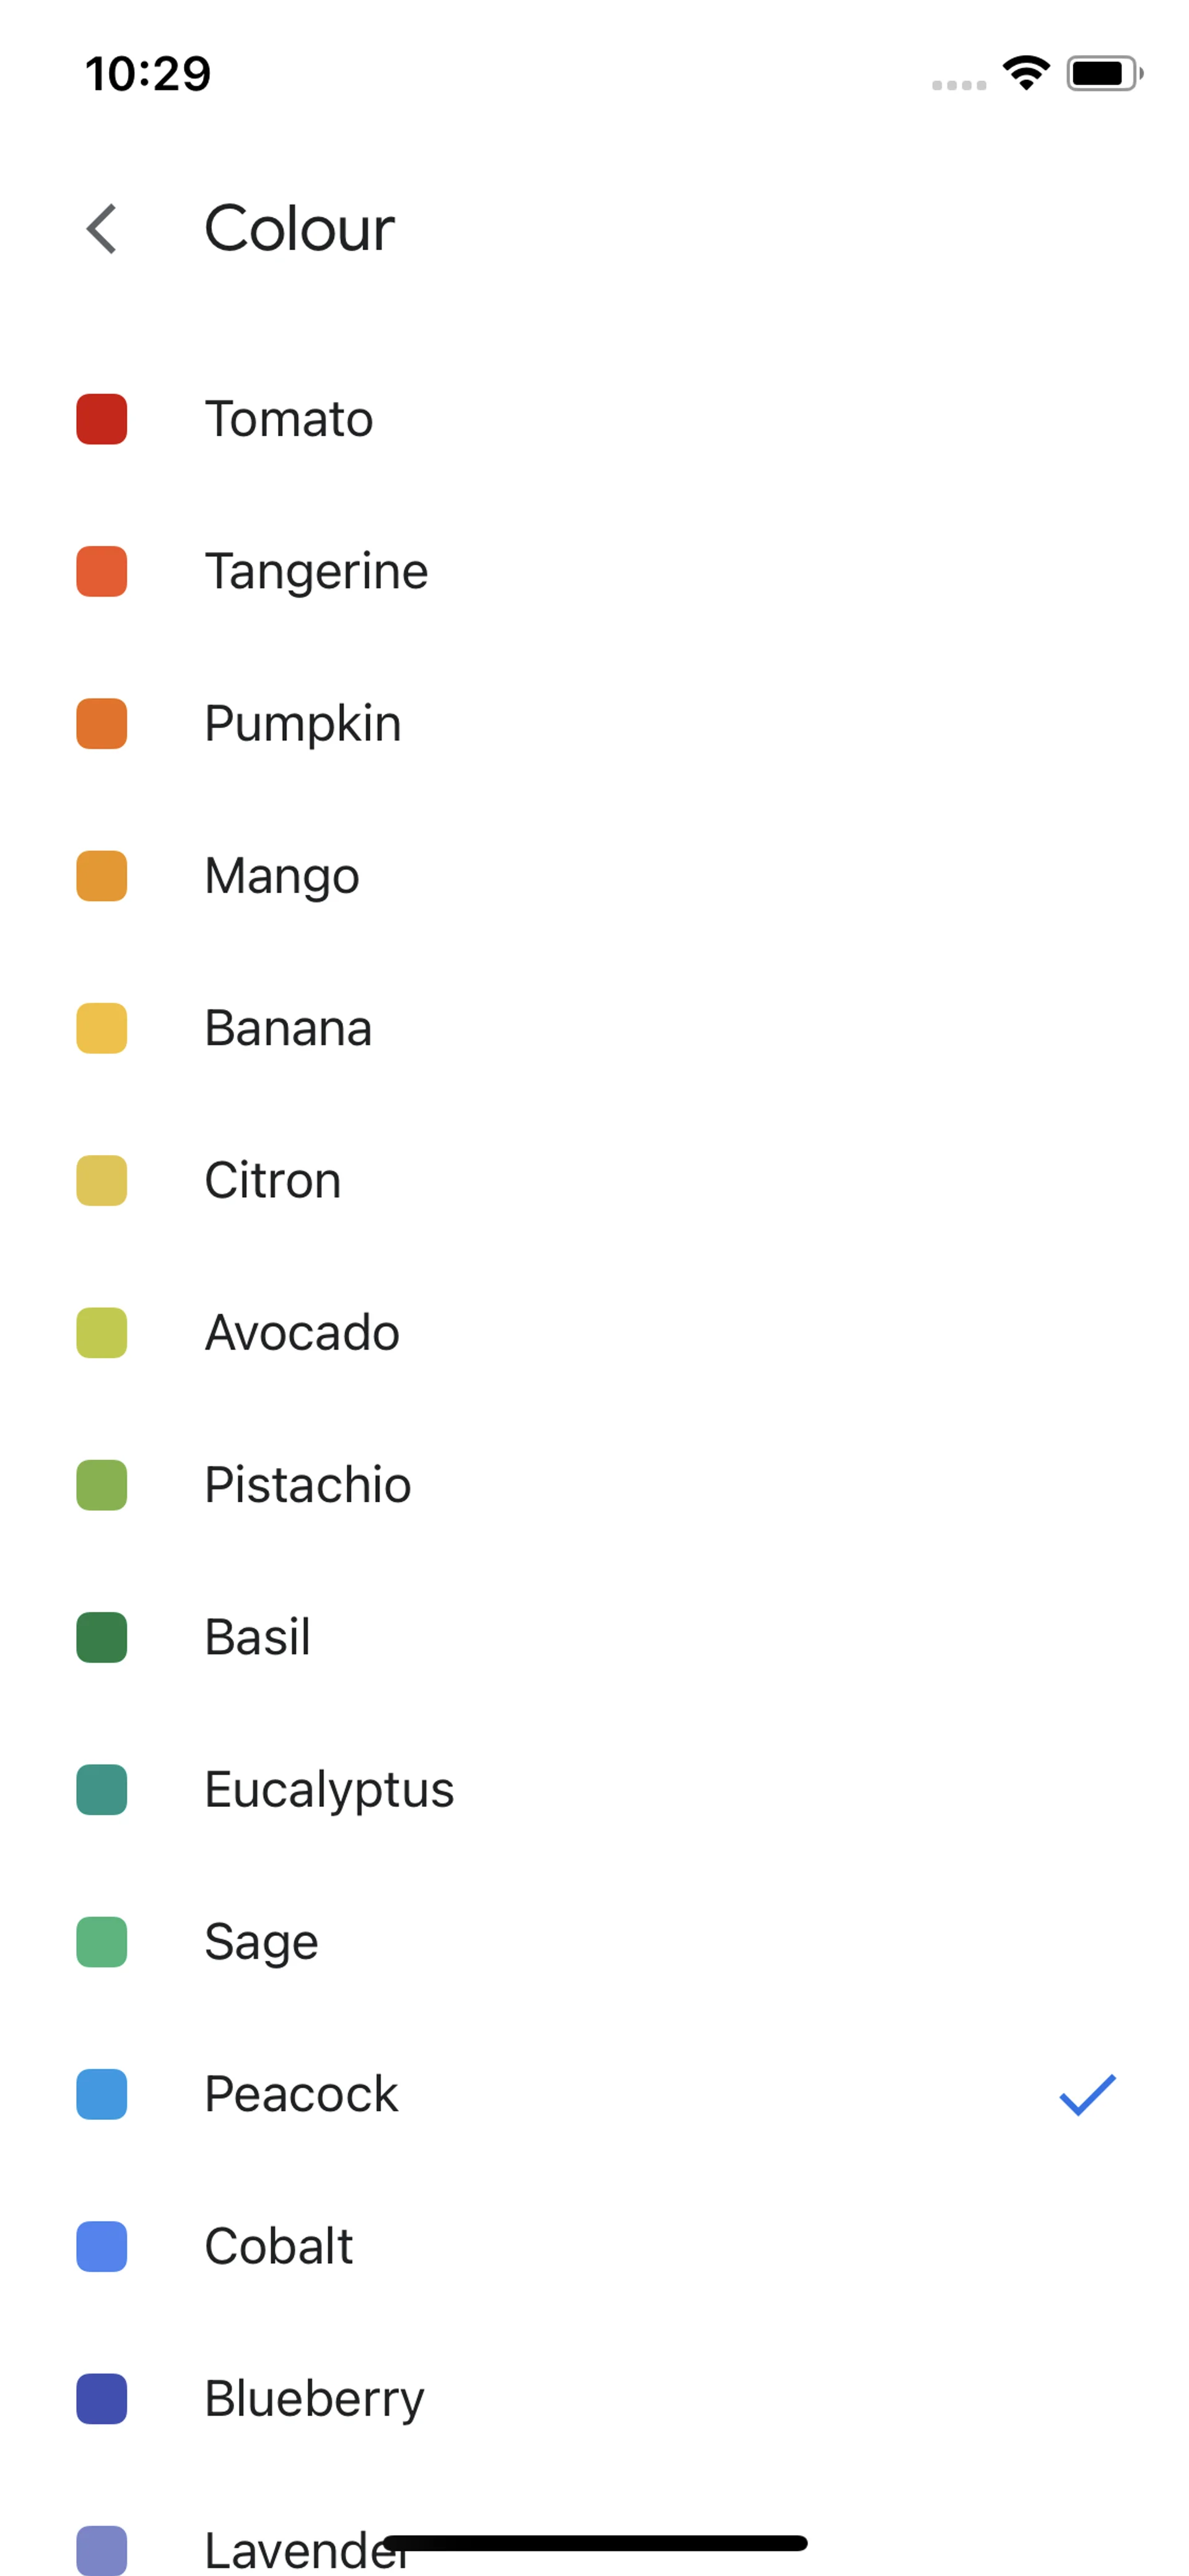Tap the battery status icon

point(1103,73)
